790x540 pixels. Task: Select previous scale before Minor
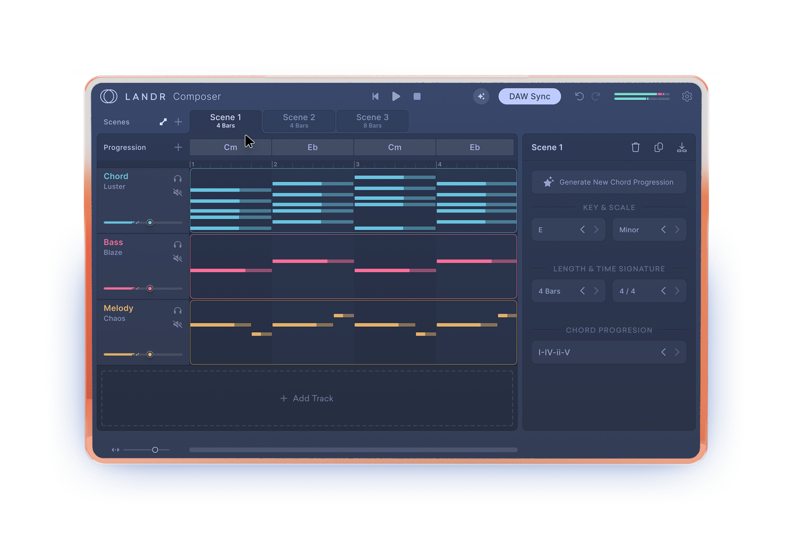[663, 230]
